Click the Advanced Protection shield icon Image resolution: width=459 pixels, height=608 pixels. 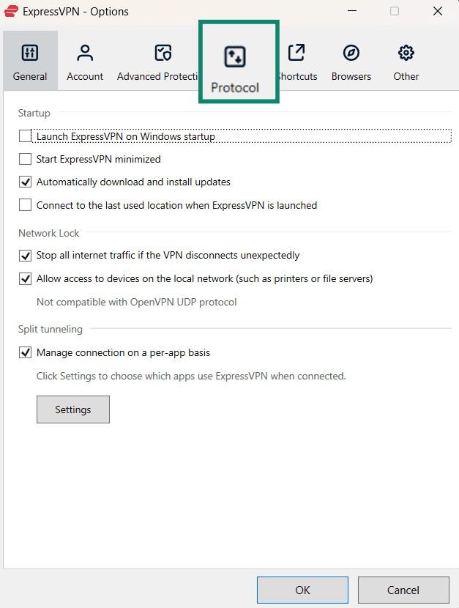point(162,53)
